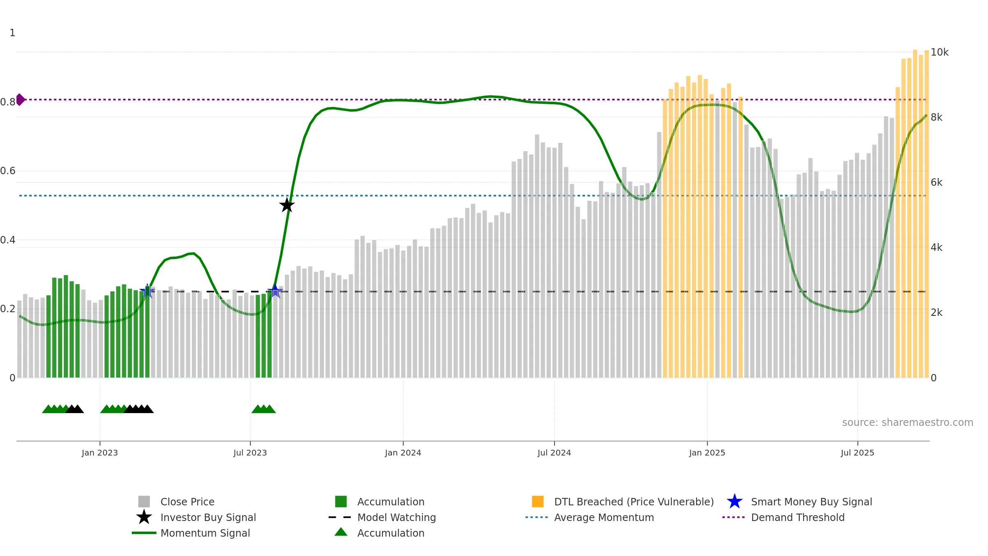This screenshot has height=556, width=988.
Task: Click orange DTL Breached legend swatch
Action: [538, 502]
